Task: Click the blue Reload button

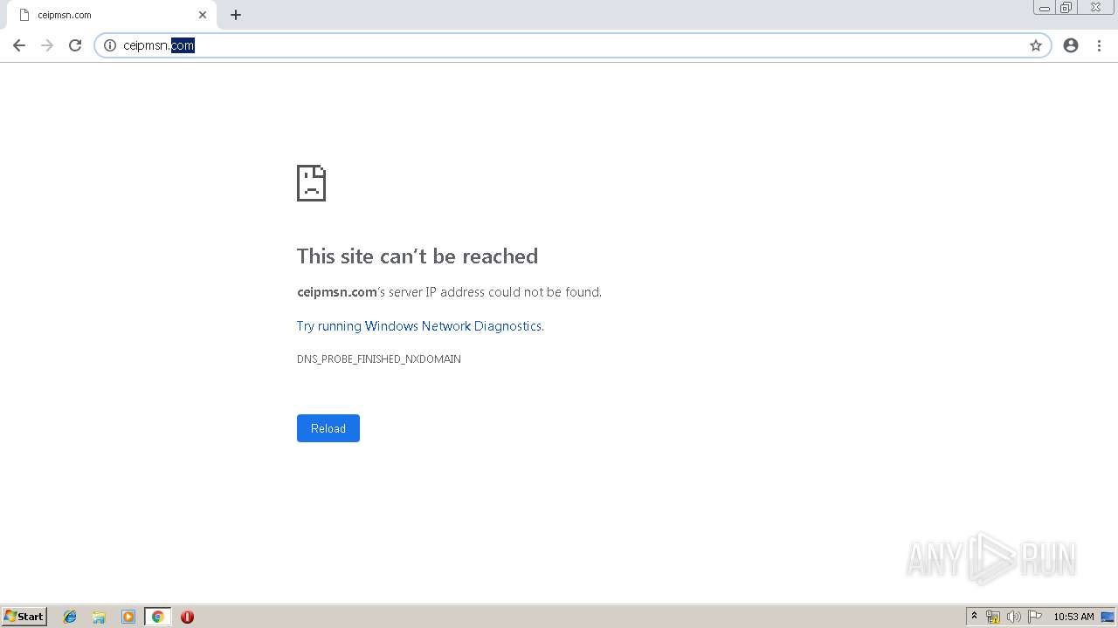Action: pyautogui.click(x=328, y=428)
